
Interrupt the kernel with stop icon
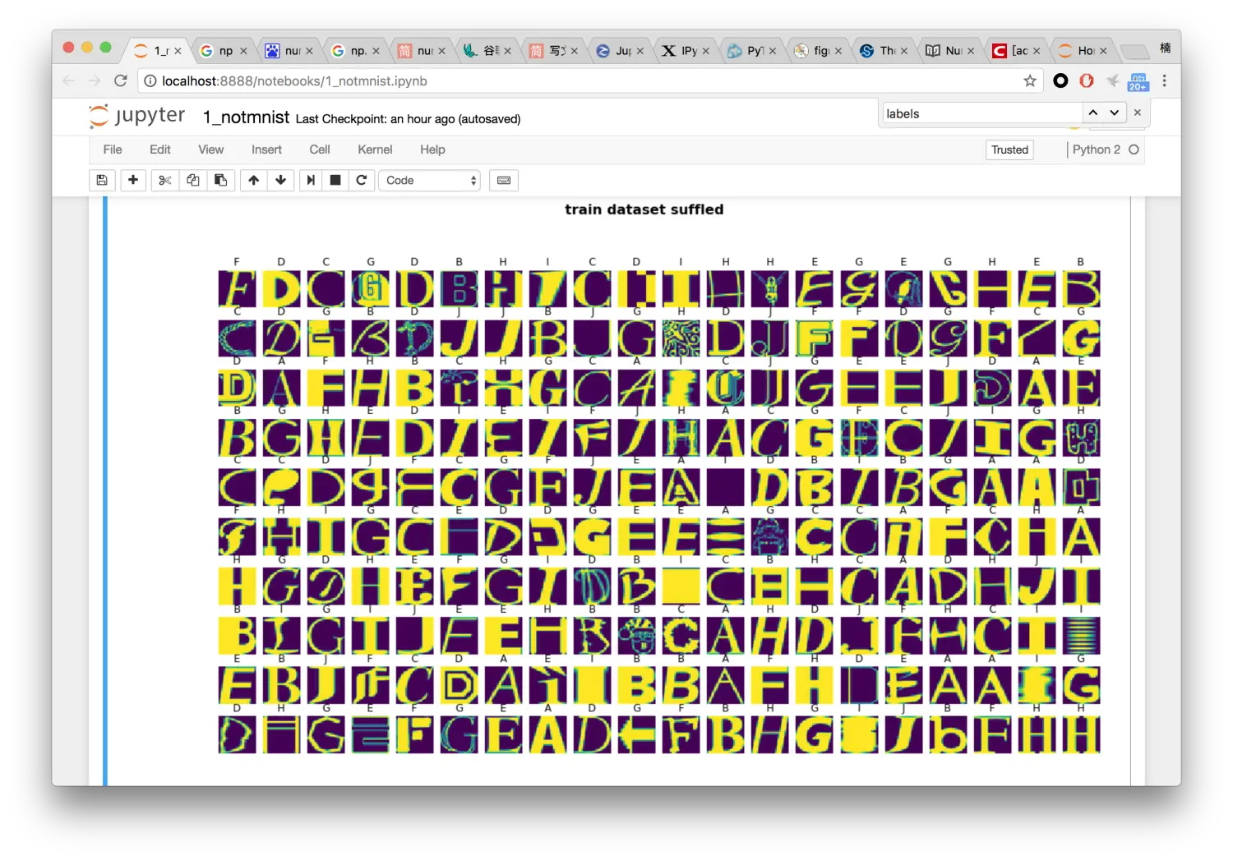[x=335, y=180]
